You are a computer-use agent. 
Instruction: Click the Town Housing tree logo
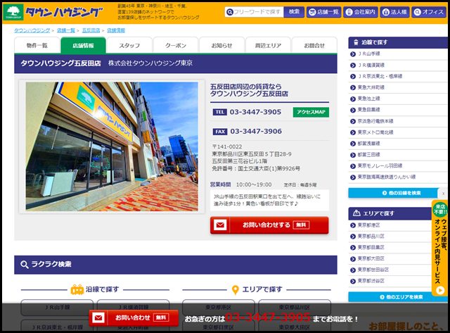13,12
